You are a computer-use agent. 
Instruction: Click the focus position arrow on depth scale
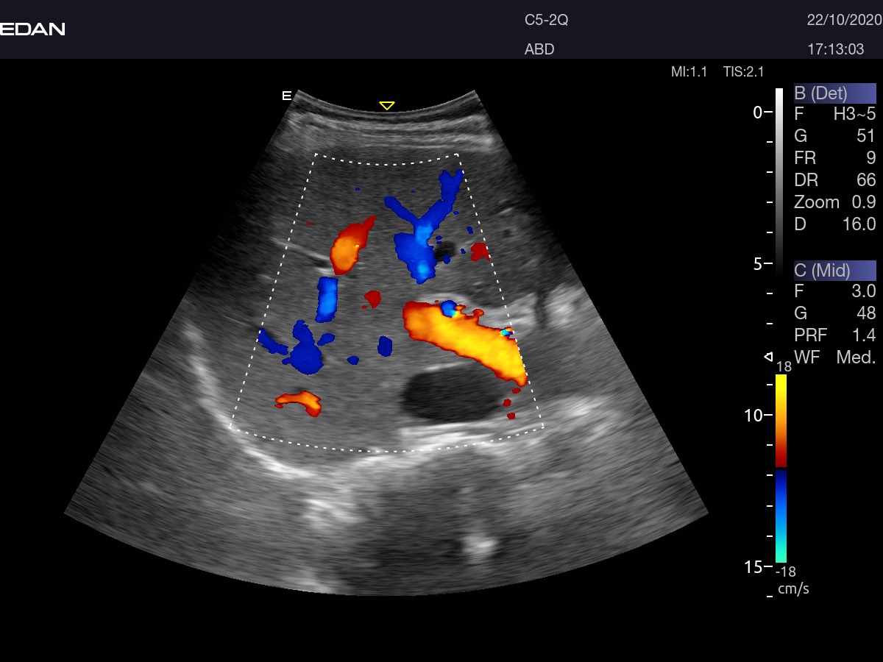point(768,357)
